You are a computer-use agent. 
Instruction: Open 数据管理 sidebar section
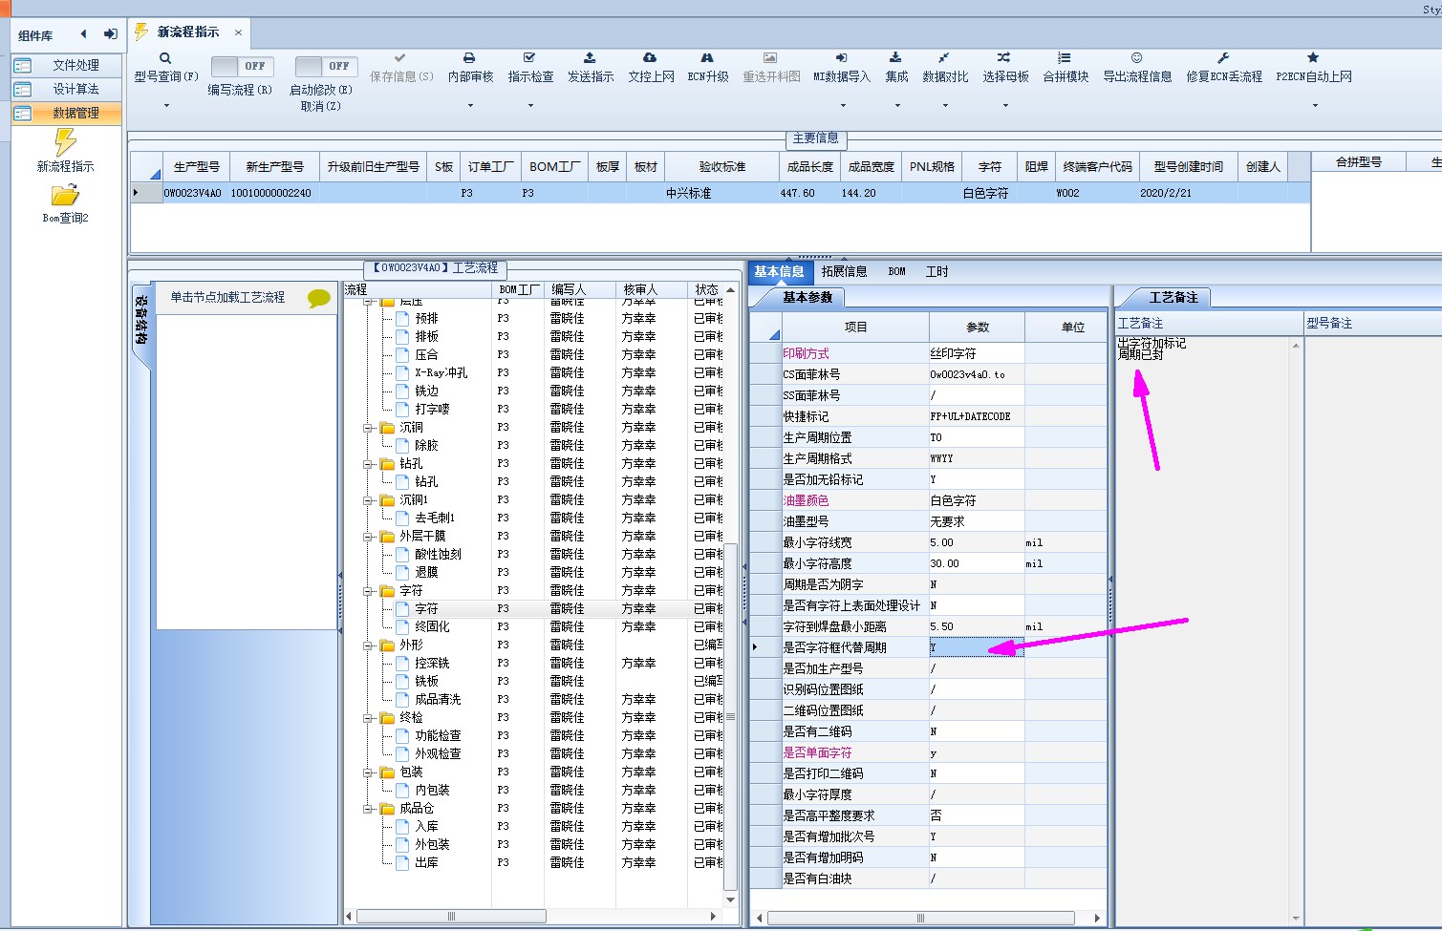[67, 113]
